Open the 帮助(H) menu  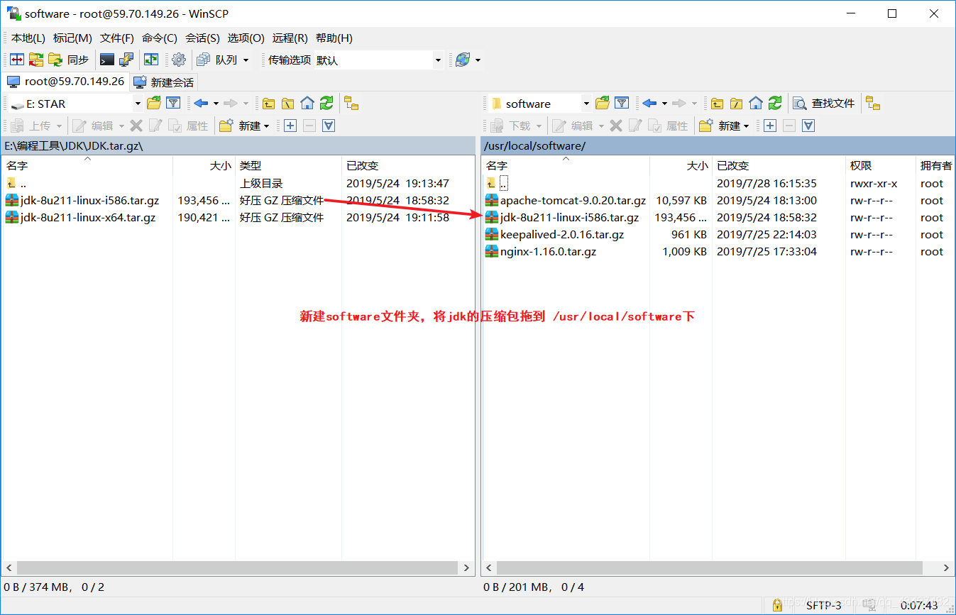334,38
